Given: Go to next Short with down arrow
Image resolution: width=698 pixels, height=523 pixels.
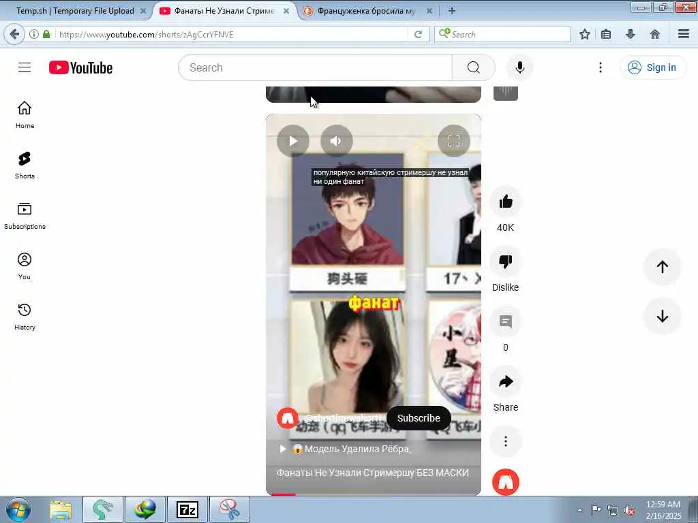Looking at the screenshot, I should pyautogui.click(x=663, y=316).
